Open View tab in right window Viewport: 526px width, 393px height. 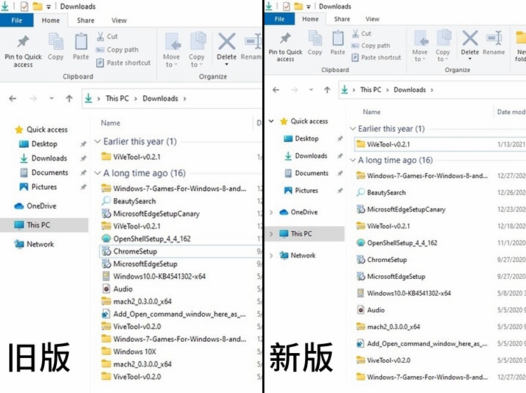[372, 19]
